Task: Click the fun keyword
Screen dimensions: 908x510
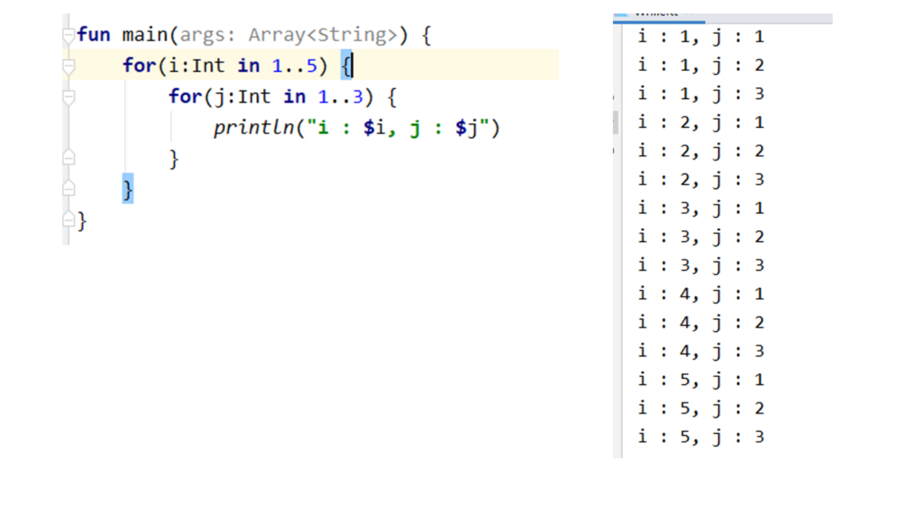Action: [93, 35]
